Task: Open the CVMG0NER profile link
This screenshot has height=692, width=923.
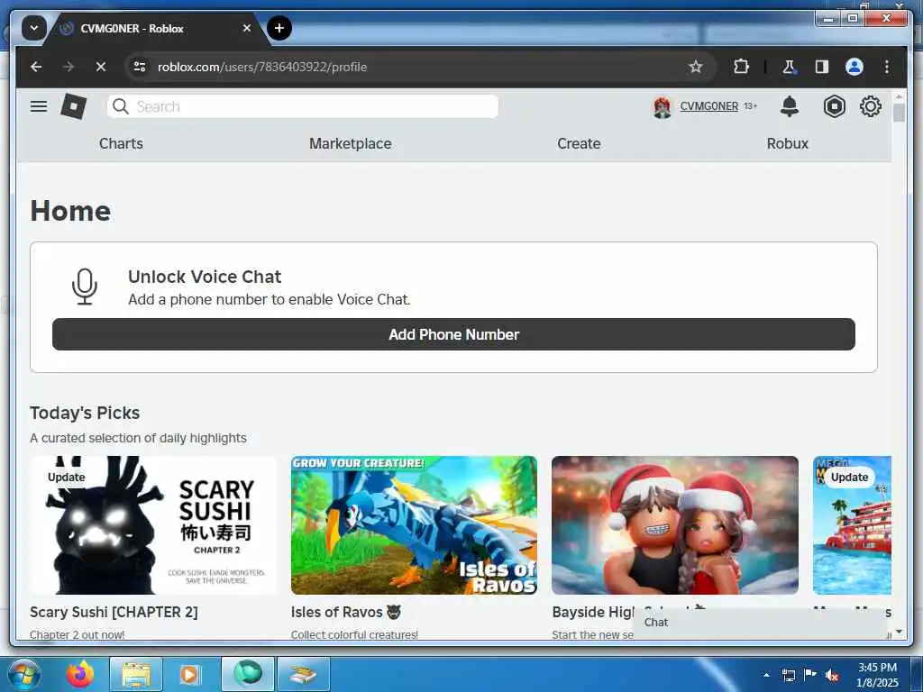Action: 708,106
